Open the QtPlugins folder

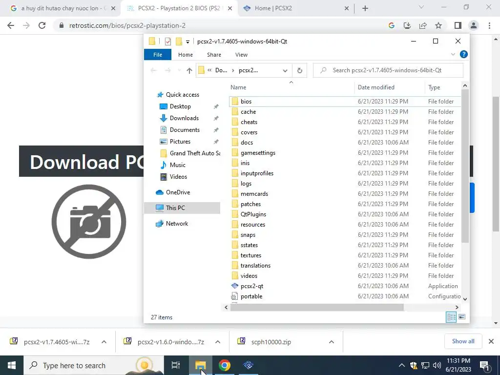(253, 214)
